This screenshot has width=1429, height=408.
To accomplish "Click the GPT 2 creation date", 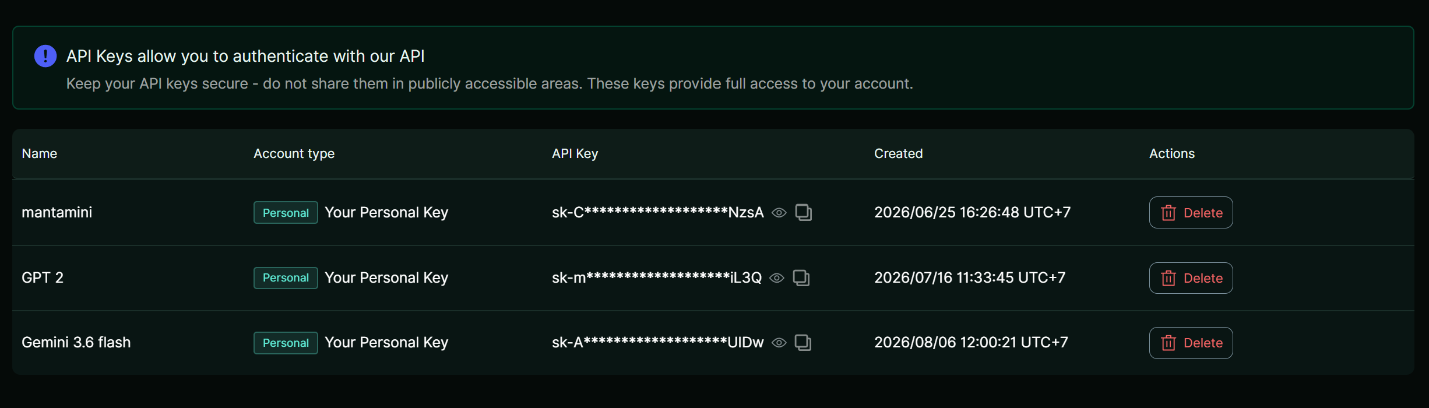I will tap(970, 277).
